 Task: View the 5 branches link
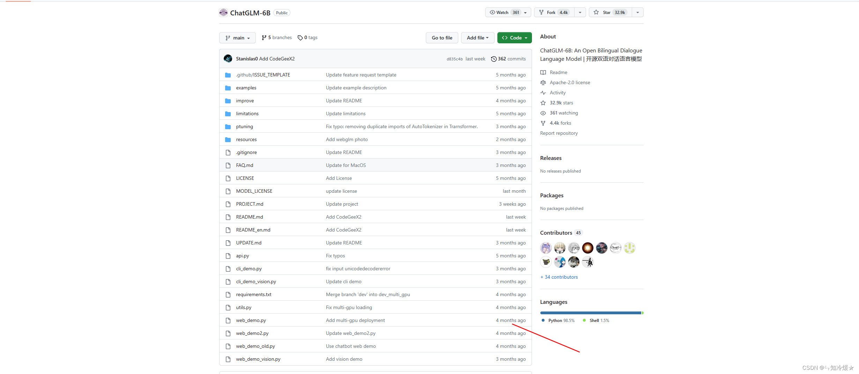point(277,38)
